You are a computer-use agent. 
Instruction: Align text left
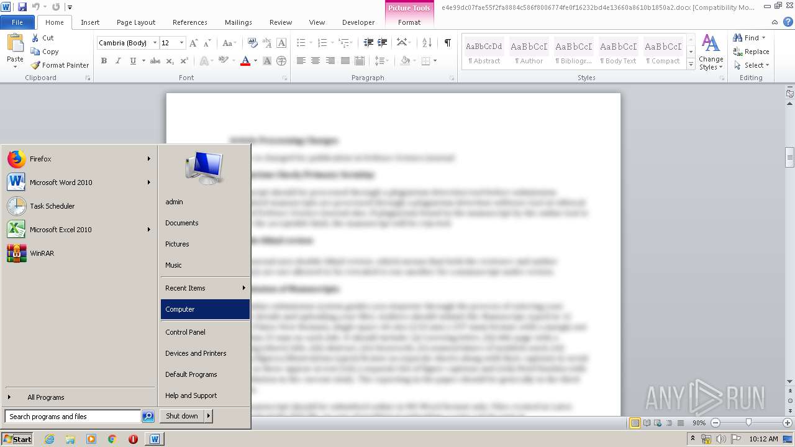(x=301, y=61)
